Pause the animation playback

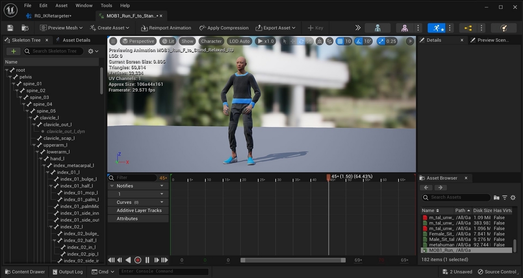pos(147,260)
